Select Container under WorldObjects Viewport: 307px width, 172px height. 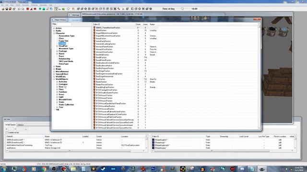coord(63,84)
